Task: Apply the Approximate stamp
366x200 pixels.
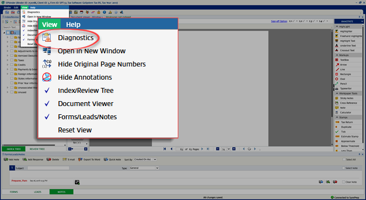Action: (348, 141)
